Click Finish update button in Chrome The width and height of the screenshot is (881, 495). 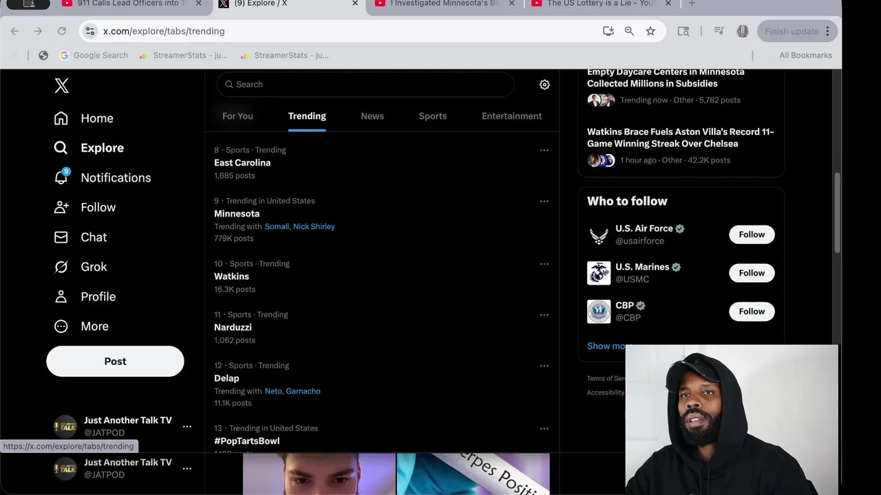pyautogui.click(x=798, y=31)
